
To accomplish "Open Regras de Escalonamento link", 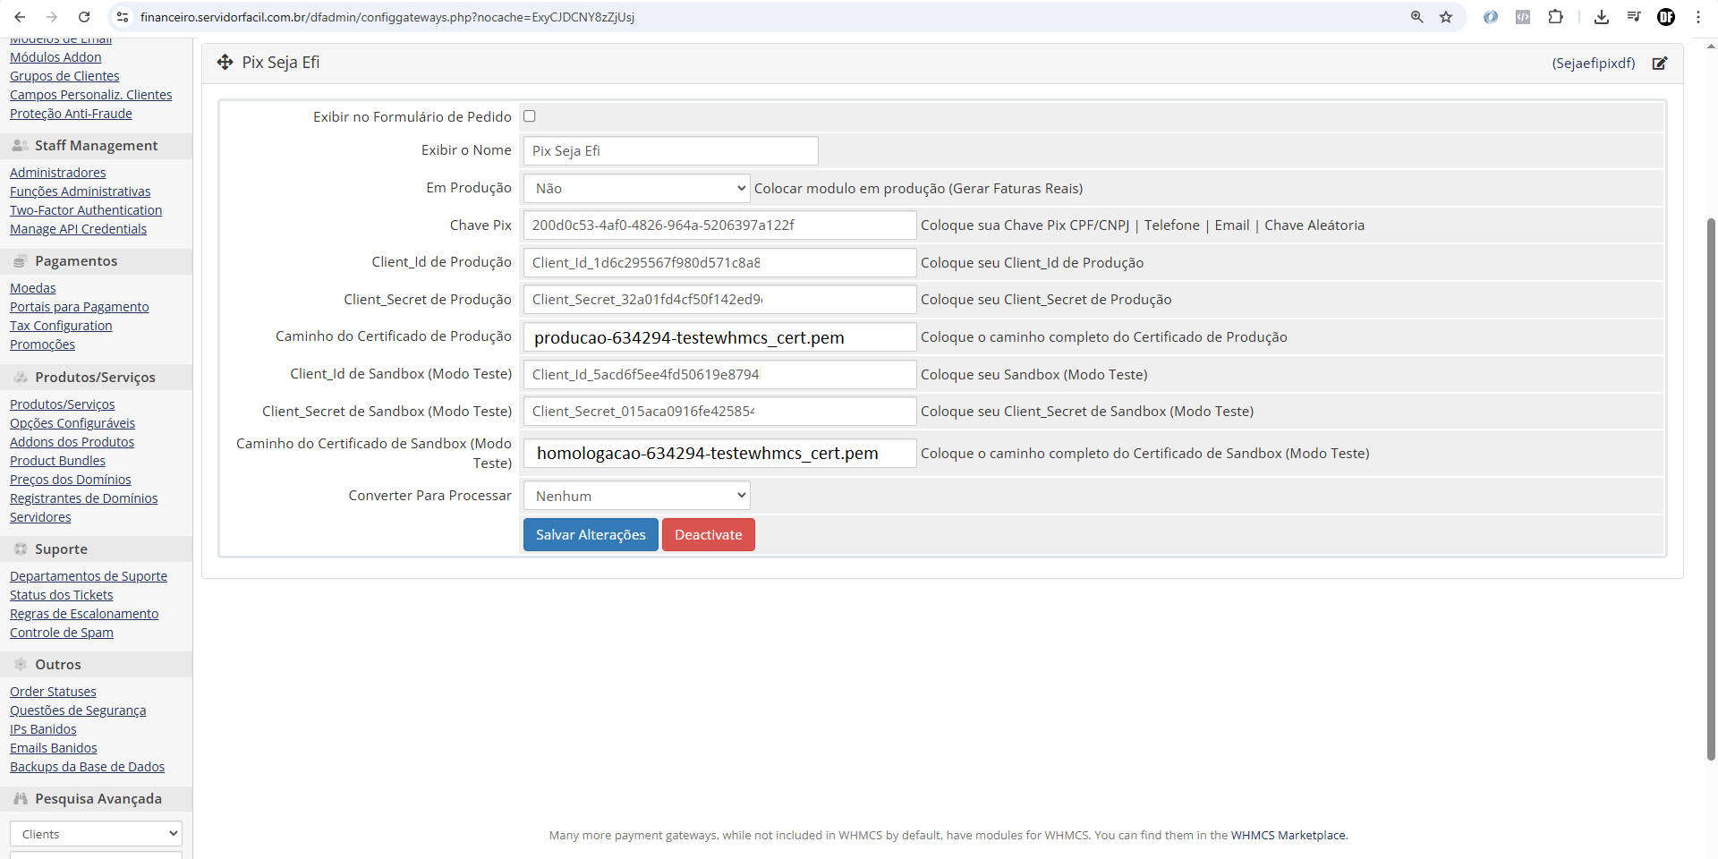I will [84, 614].
